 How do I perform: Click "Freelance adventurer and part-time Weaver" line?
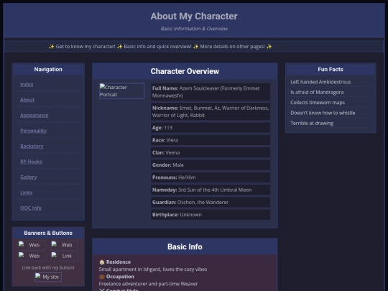148,284
